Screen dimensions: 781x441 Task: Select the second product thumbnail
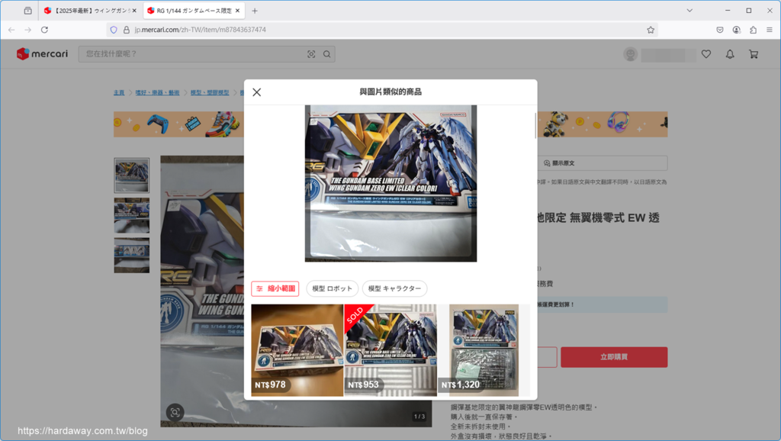131,215
